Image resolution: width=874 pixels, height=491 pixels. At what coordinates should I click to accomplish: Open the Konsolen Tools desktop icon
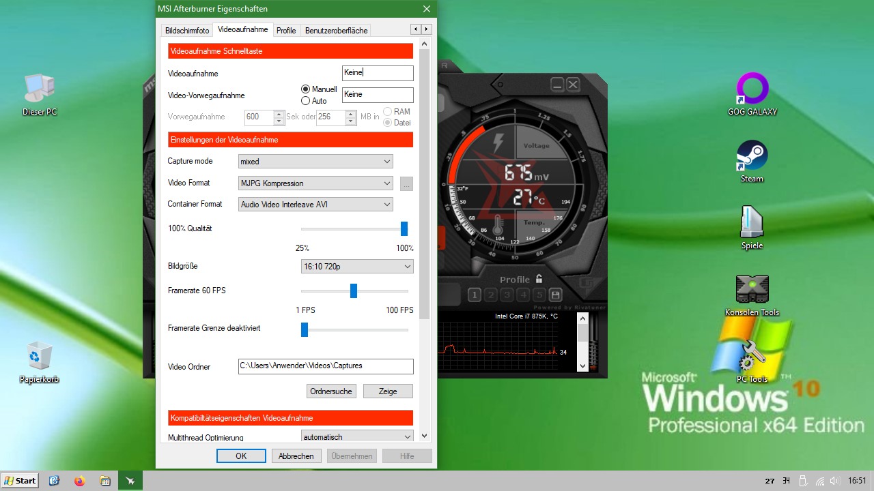(x=752, y=295)
